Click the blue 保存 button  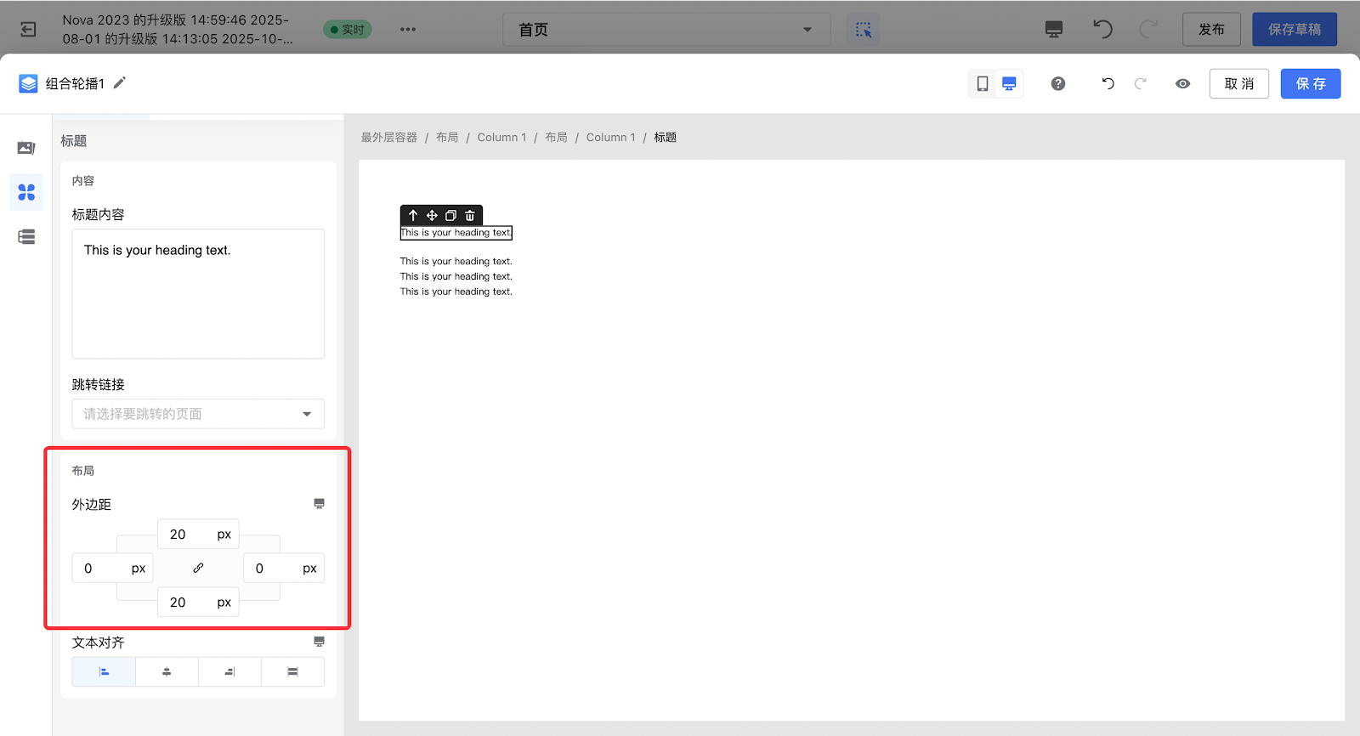point(1310,83)
